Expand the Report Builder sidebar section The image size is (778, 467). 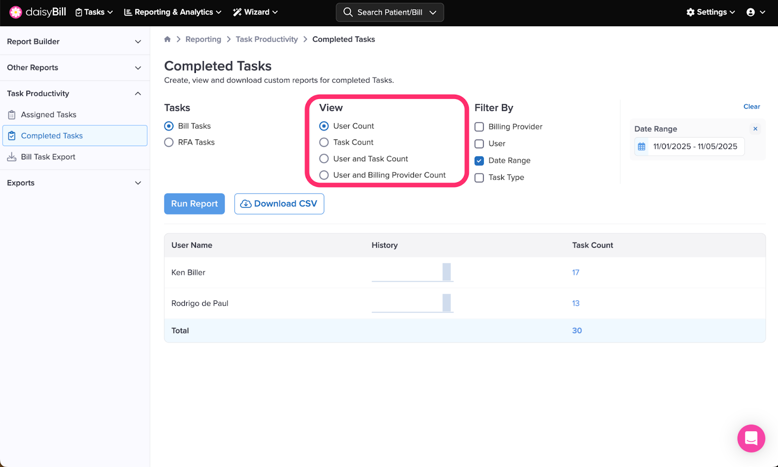click(x=74, y=42)
